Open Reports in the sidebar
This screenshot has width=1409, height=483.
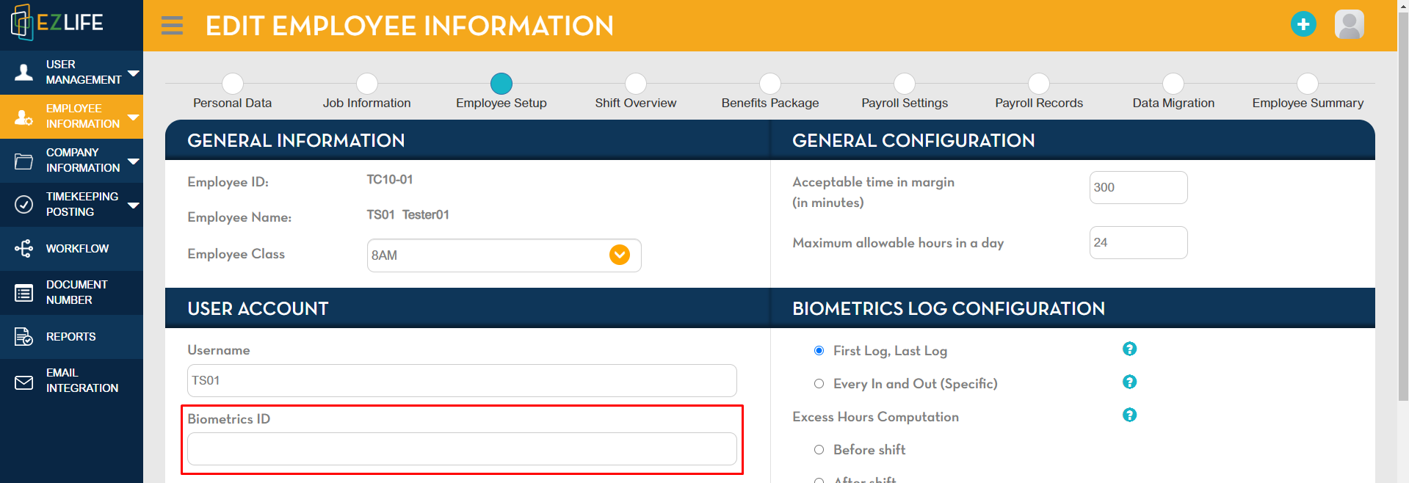(71, 337)
